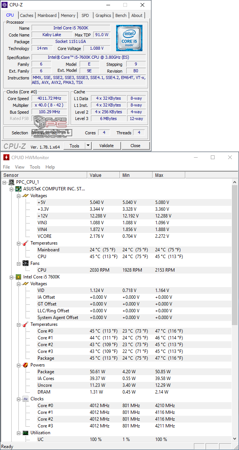This screenshot has height=450, width=239.
Task: Click the Sensor column header
Action: [44, 175]
